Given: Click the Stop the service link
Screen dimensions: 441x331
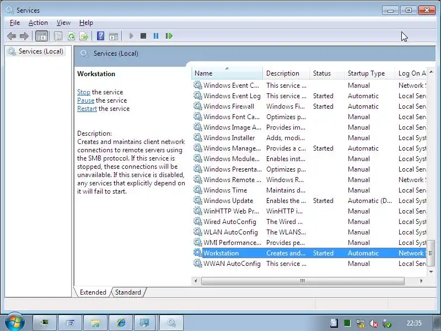Looking at the screenshot, I should [84, 92].
